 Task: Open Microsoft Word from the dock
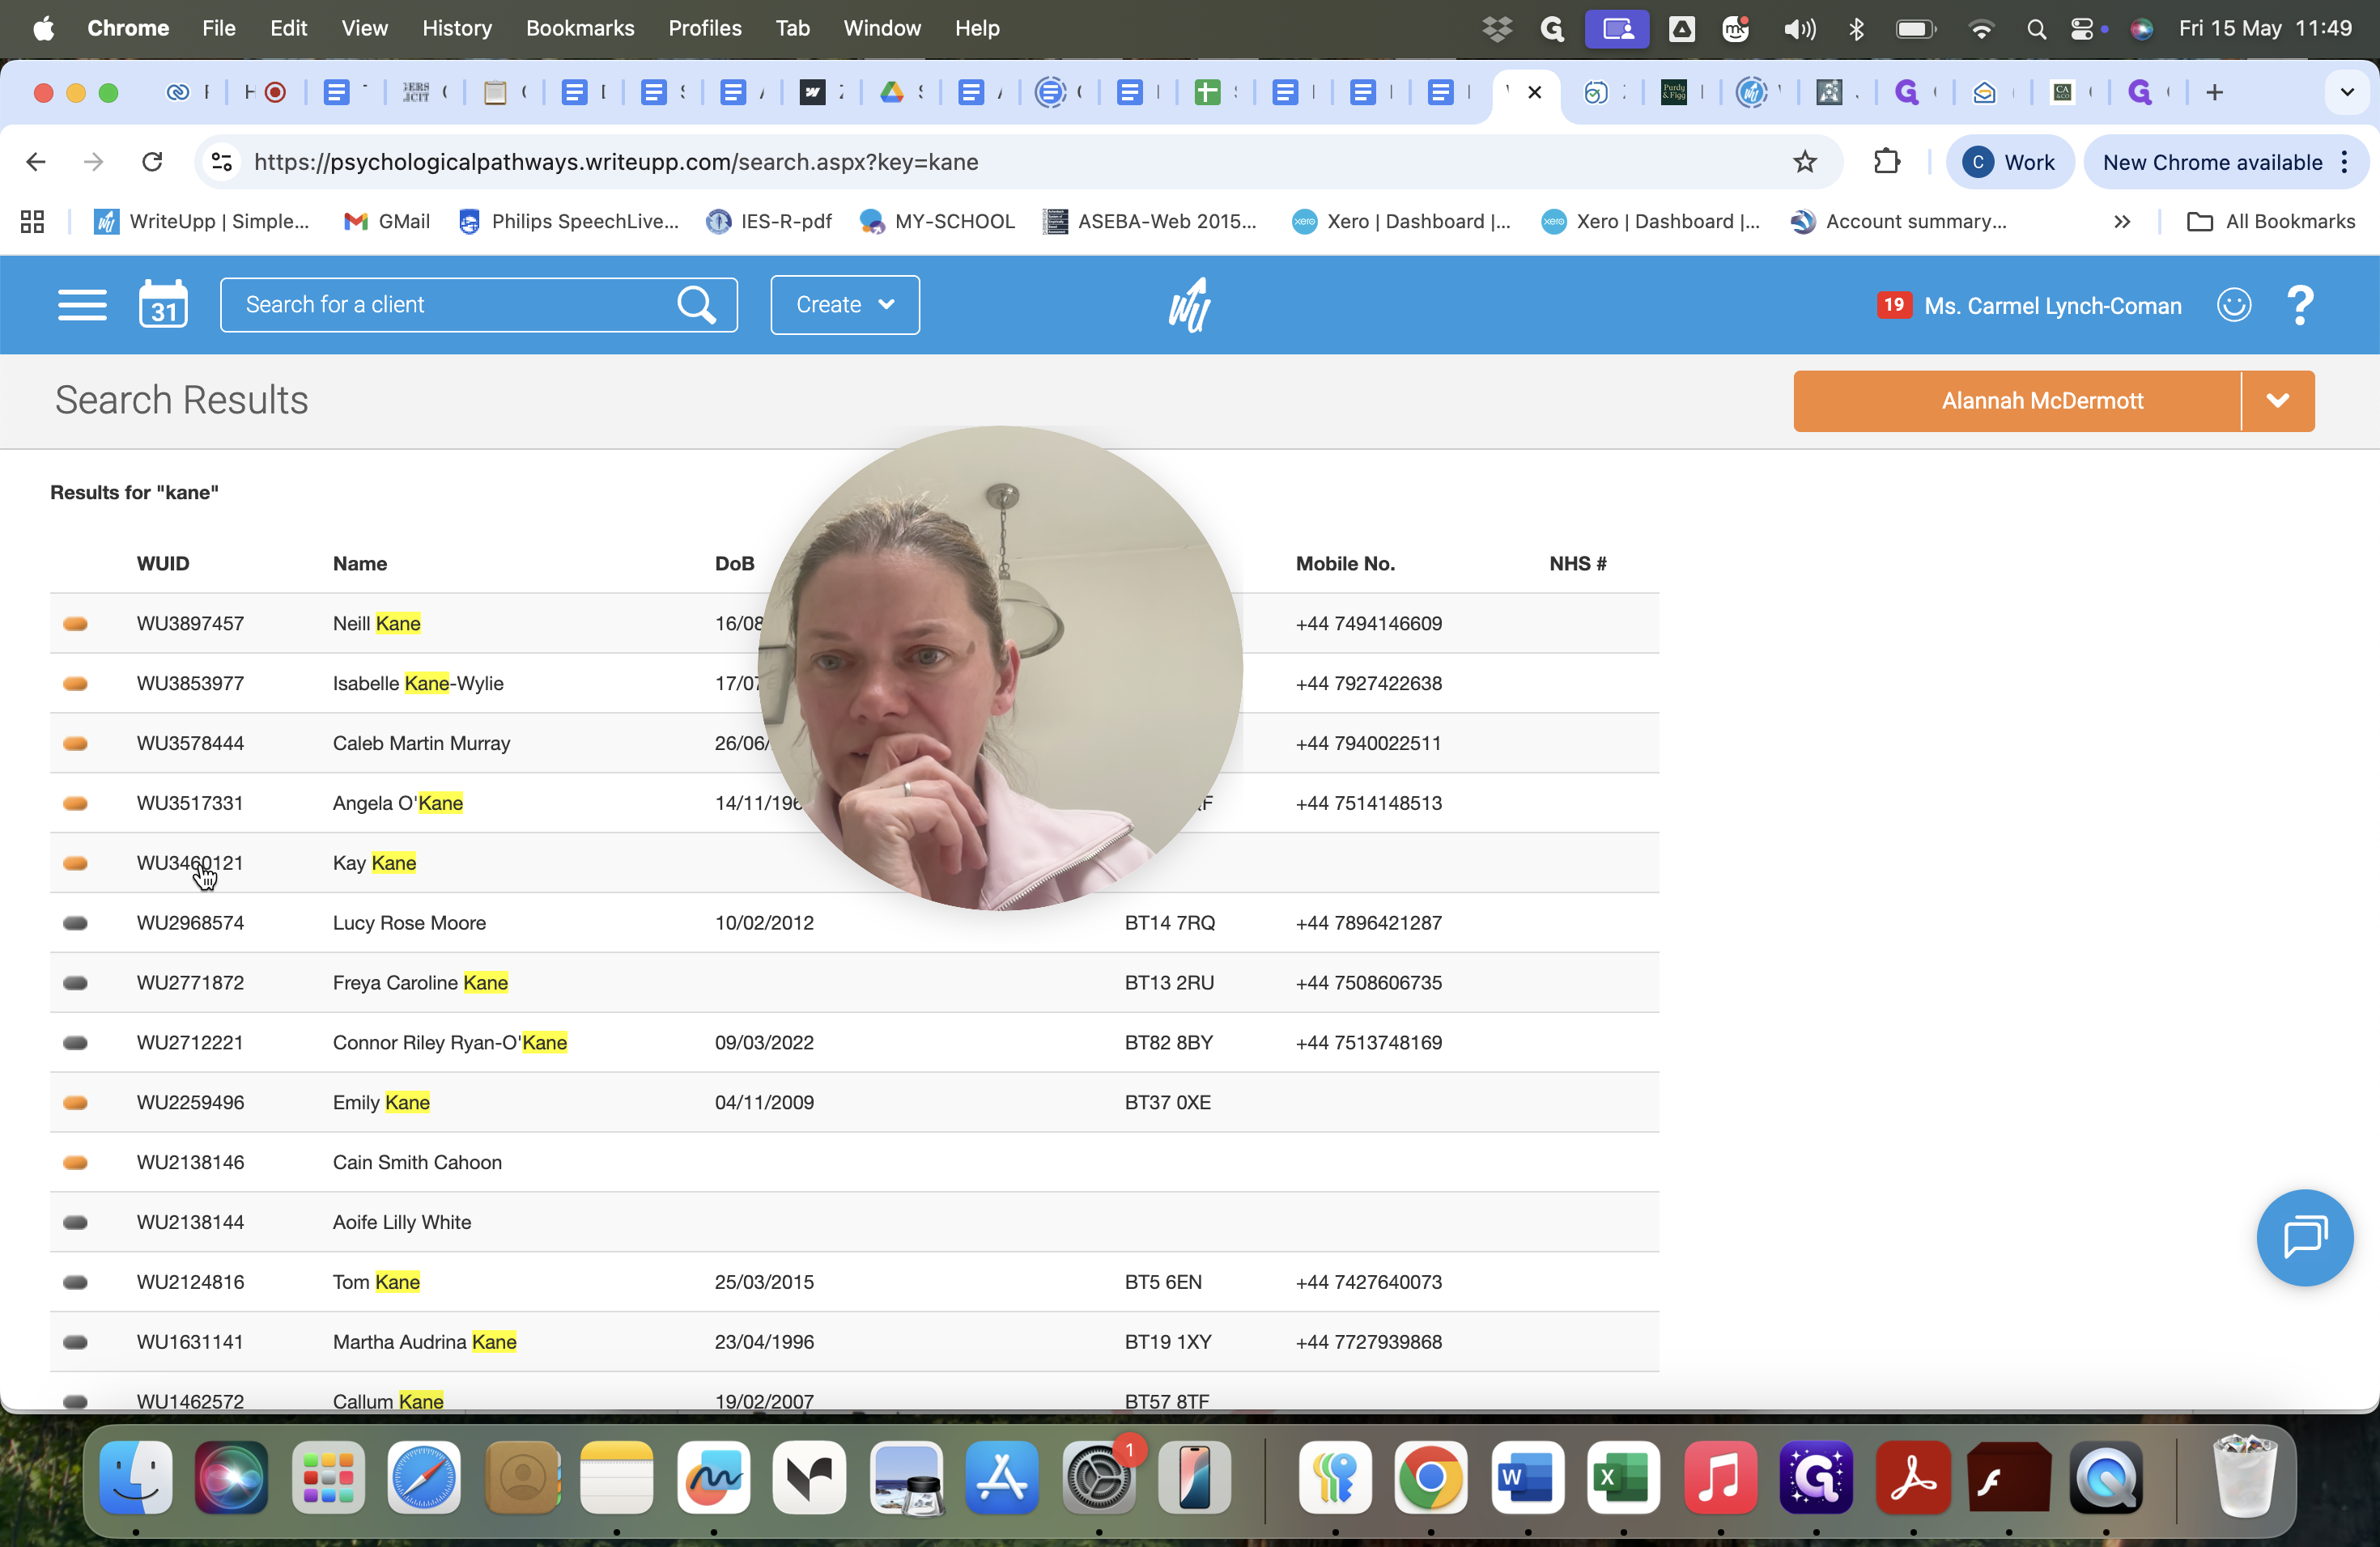pos(1527,1478)
